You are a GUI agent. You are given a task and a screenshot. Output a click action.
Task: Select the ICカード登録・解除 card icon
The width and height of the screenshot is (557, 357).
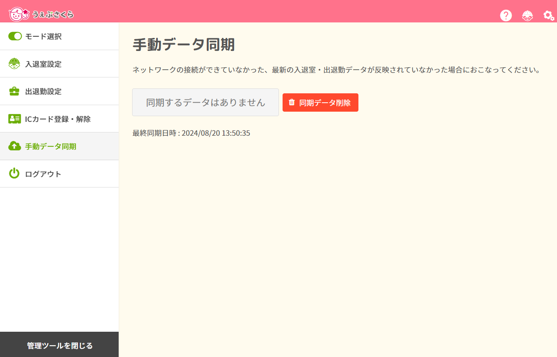point(14,119)
